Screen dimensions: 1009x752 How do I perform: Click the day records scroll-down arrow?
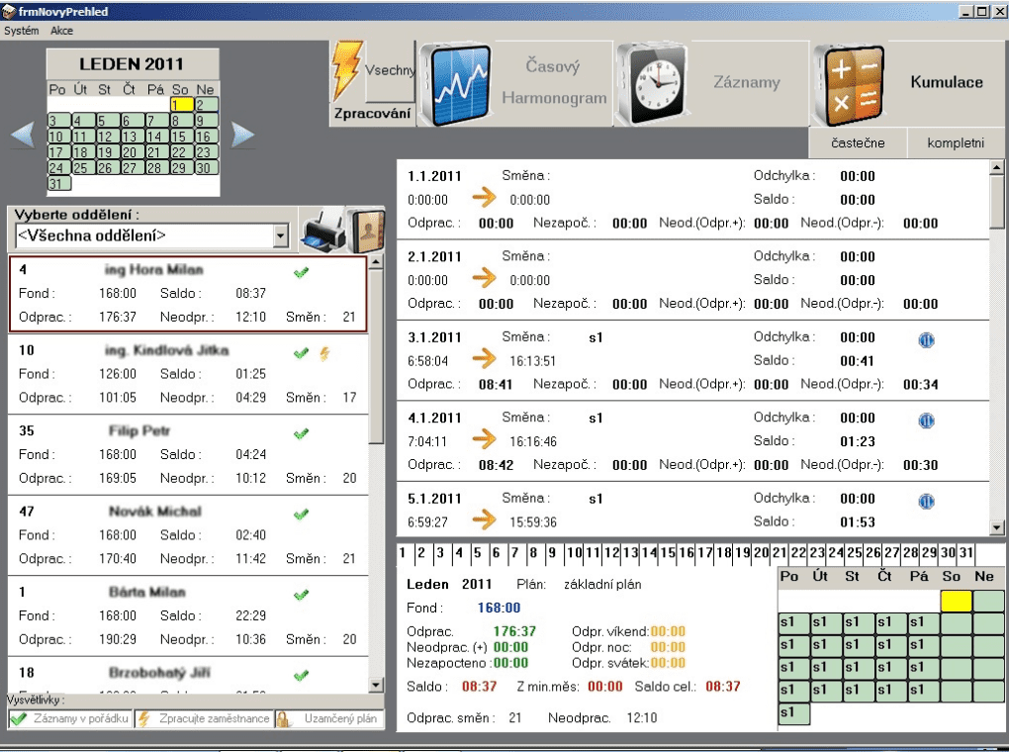pyautogui.click(x=997, y=528)
